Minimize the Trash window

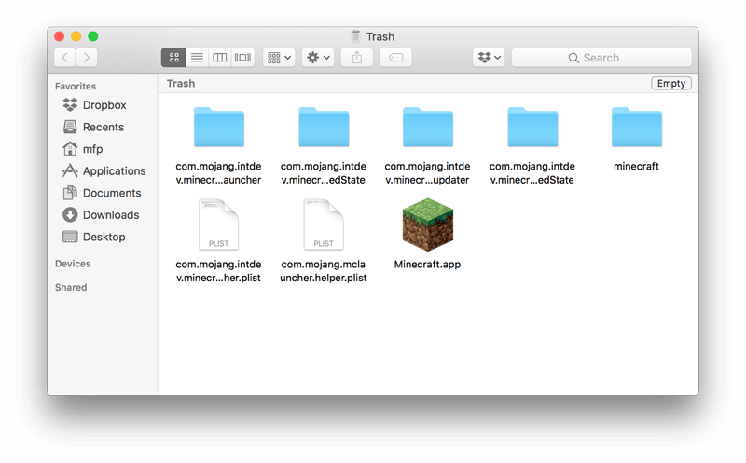[76, 36]
